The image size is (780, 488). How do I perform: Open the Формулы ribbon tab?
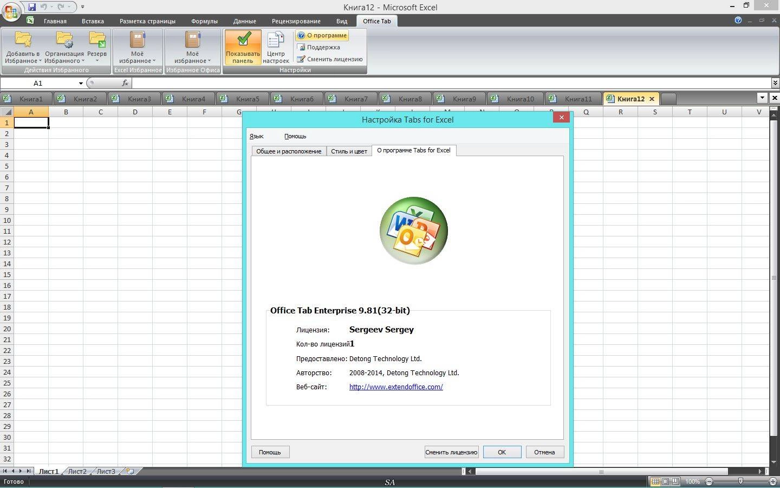pyautogui.click(x=204, y=21)
